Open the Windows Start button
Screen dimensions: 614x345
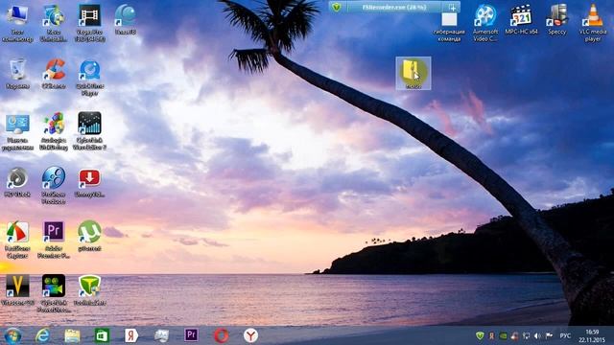pos(12,336)
